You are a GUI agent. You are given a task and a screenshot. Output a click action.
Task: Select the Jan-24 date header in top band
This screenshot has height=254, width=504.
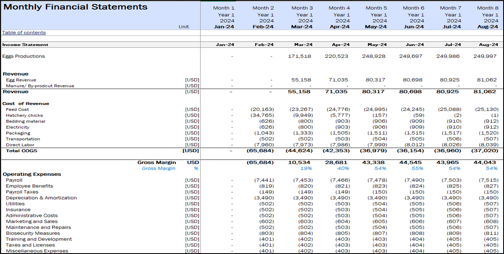pyautogui.click(x=224, y=27)
